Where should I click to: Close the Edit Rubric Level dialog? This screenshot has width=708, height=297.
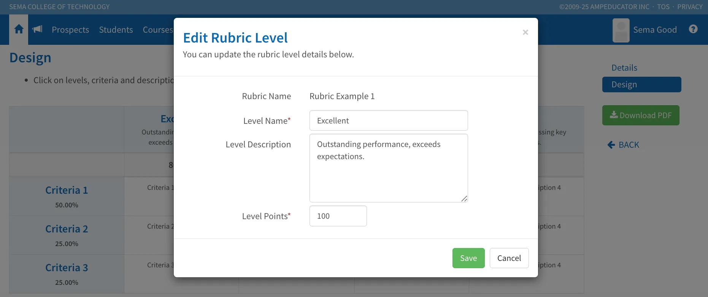tap(525, 32)
